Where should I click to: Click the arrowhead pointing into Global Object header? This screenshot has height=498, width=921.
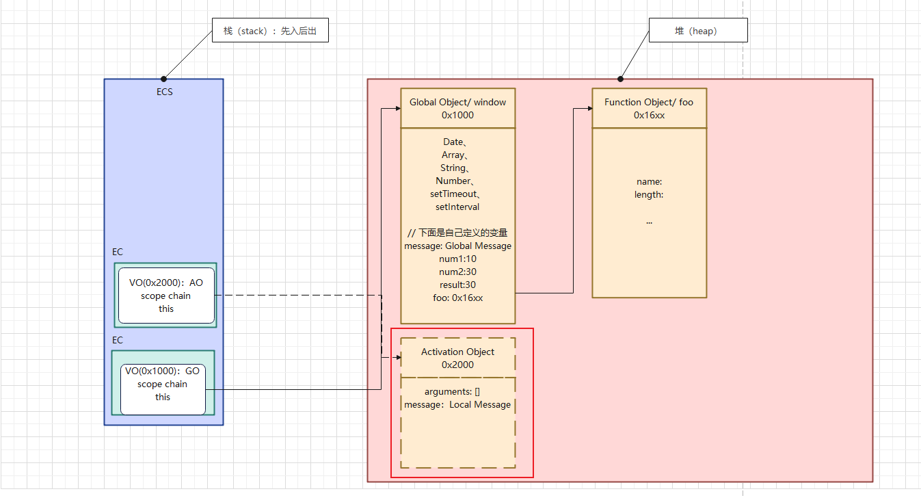point(397,108)
